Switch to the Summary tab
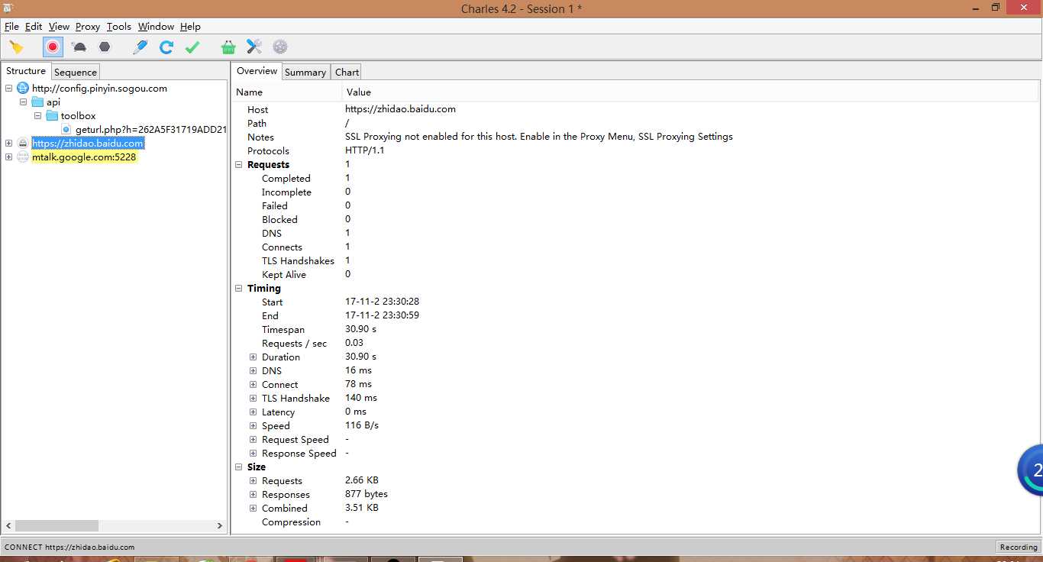The width and height of the screenshot is (1043, 562). point(305,72)
